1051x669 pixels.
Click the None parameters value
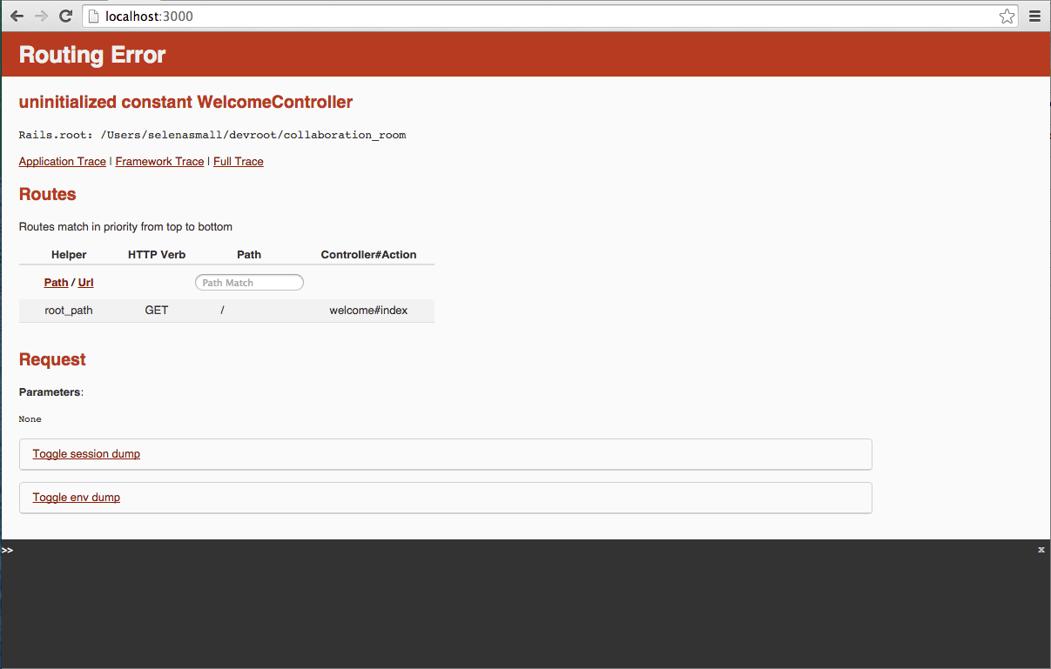(x=30, y=419)
